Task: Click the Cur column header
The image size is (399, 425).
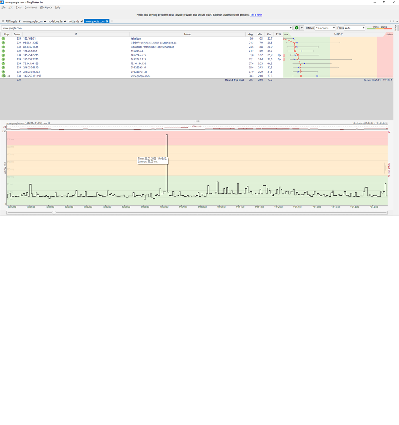Action: point(269,34)
